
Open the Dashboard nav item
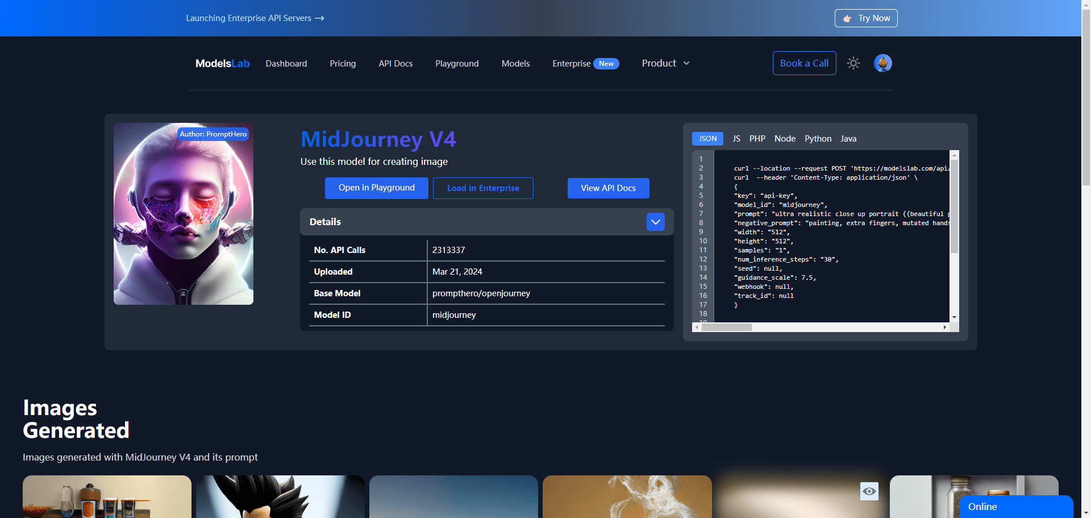pyautogui.click(x=286, y=64)
